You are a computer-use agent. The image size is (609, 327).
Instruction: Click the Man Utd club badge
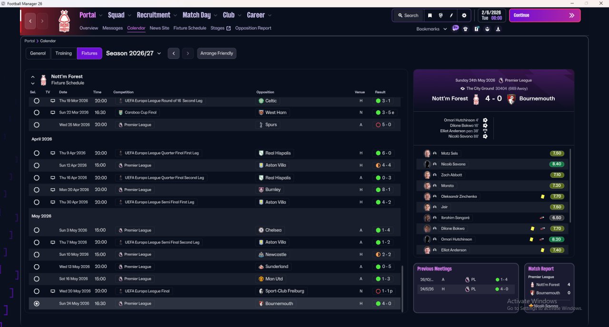[x=261, y=279]
